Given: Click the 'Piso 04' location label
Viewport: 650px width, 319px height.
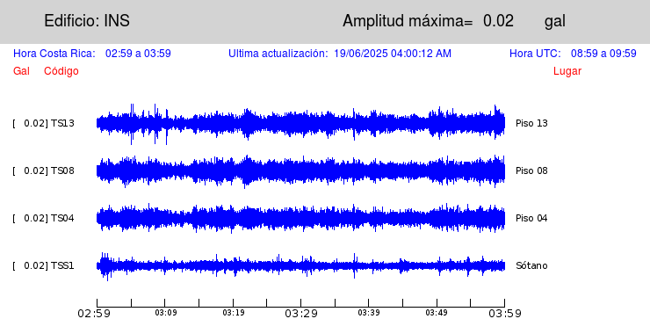Looking at the screenshot, I should [x=531, y=218].
